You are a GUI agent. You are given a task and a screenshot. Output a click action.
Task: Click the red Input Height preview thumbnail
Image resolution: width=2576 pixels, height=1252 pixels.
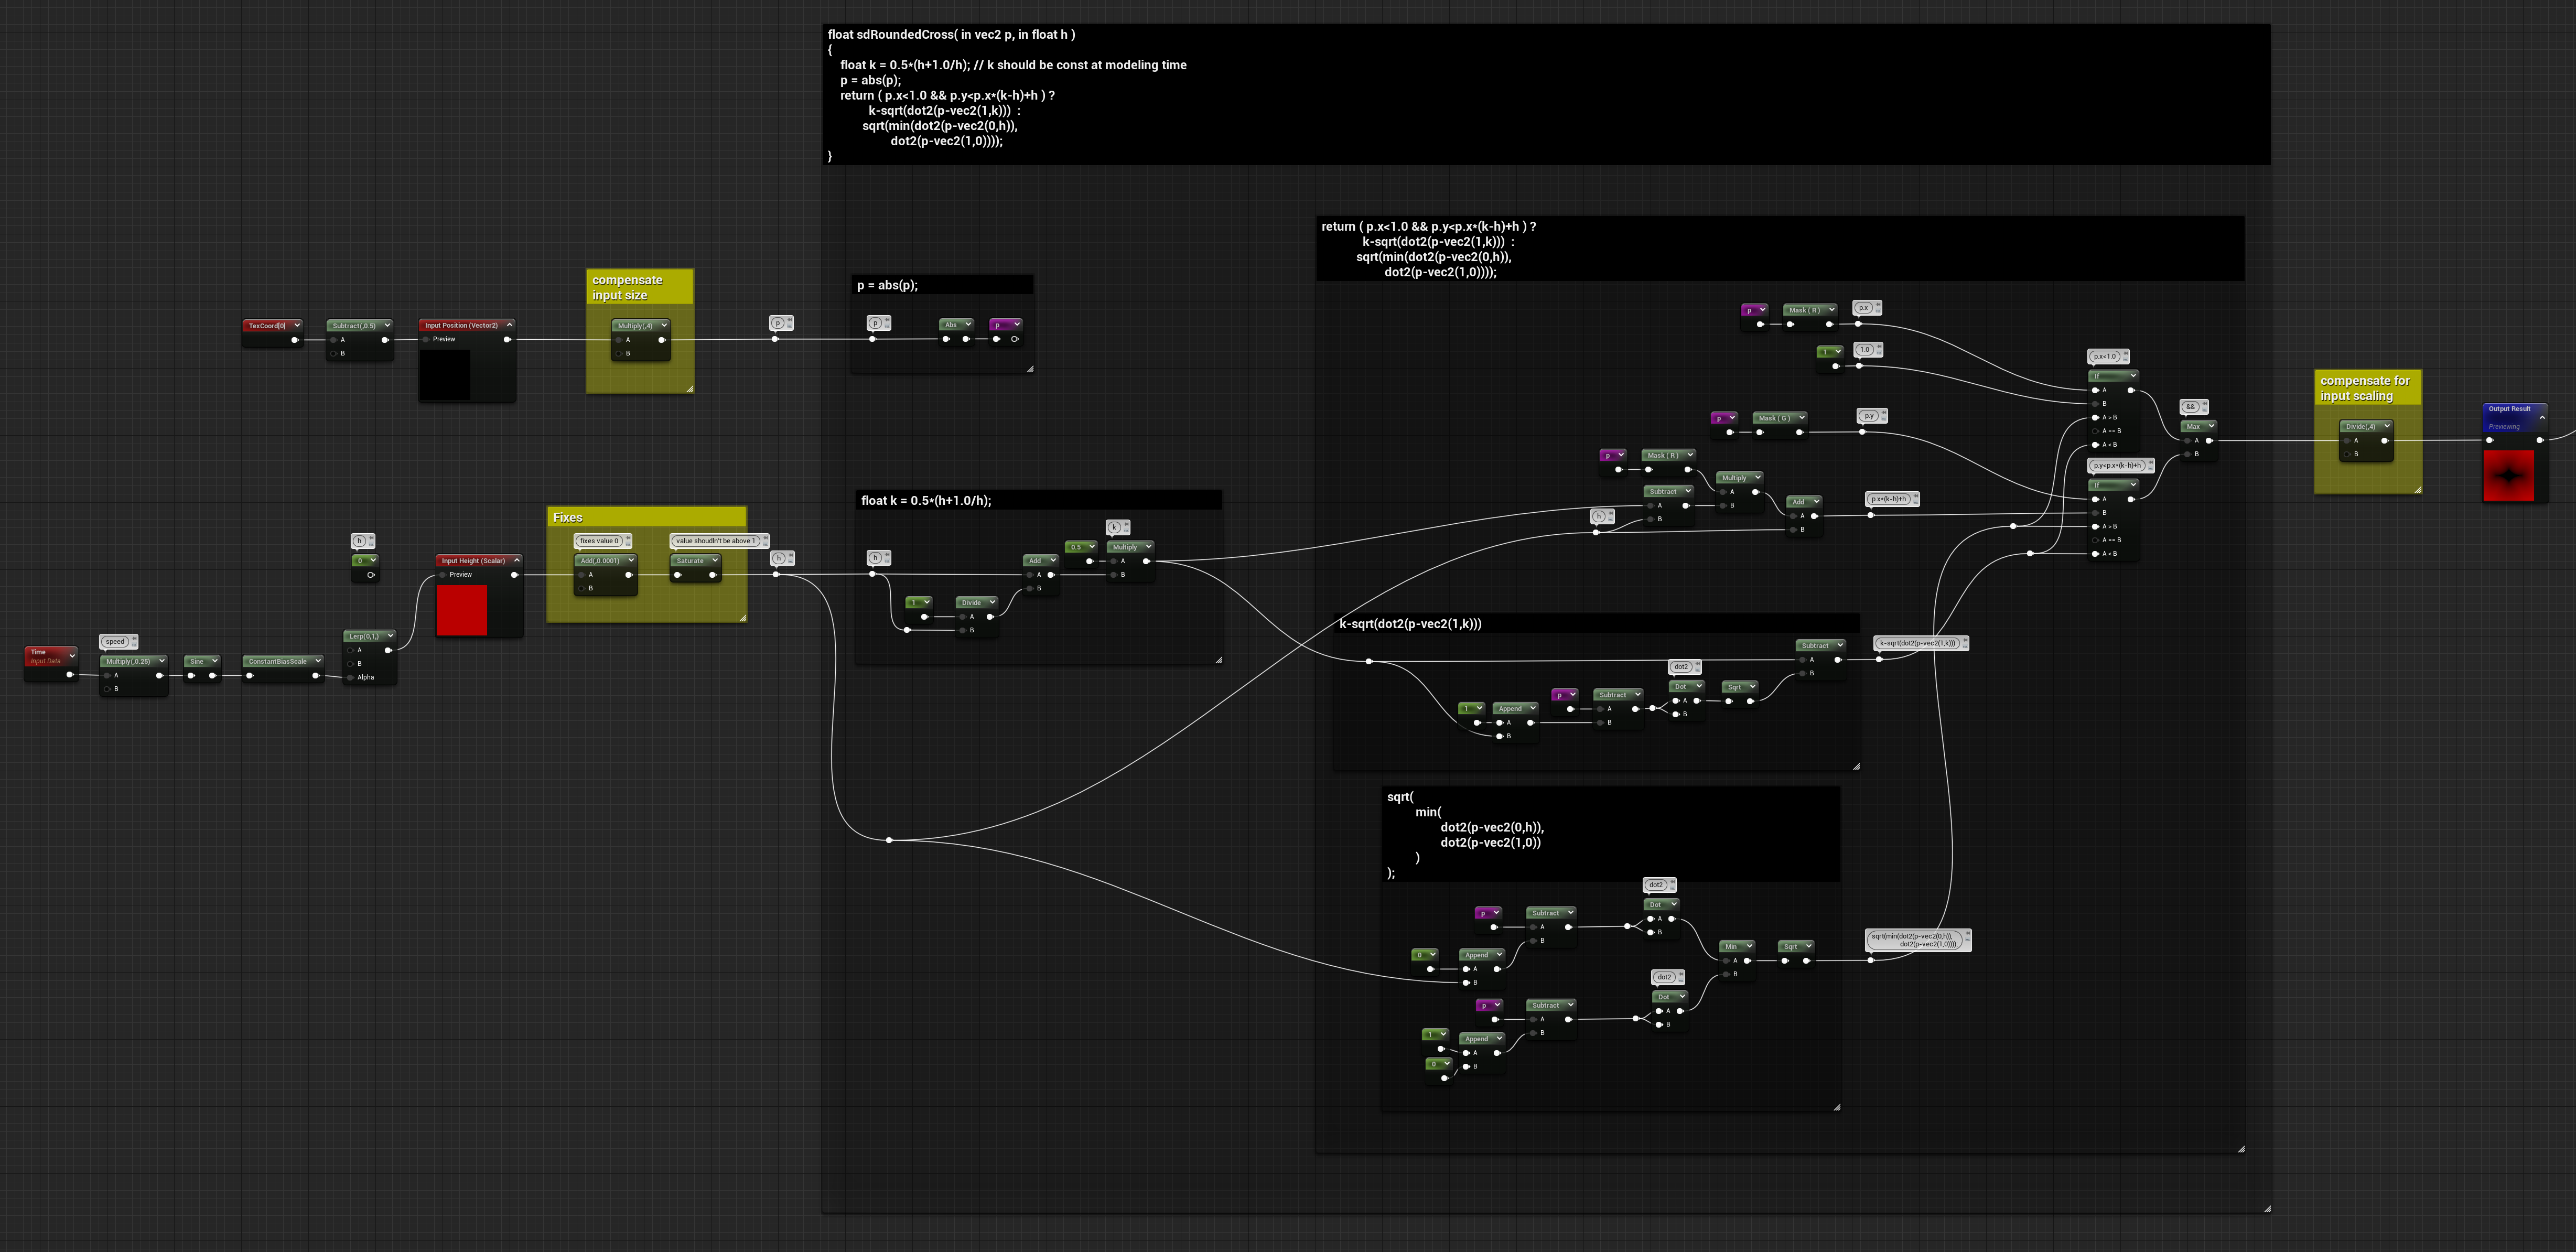[462, 610]
